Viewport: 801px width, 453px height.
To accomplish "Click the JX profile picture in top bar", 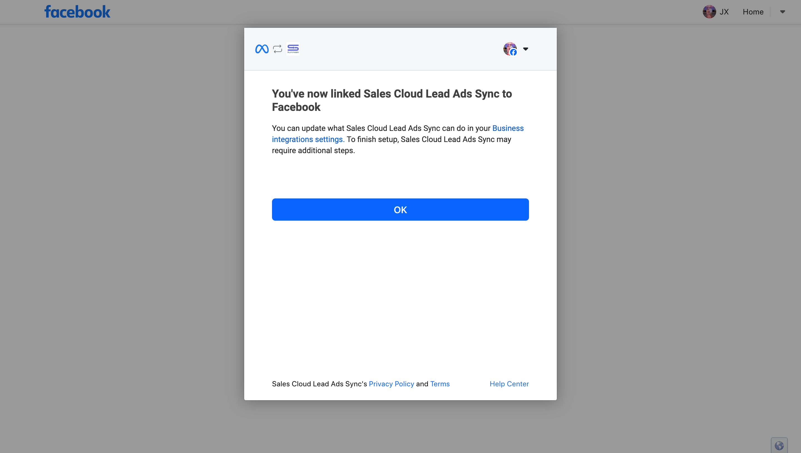I will (x=709, y=12).
